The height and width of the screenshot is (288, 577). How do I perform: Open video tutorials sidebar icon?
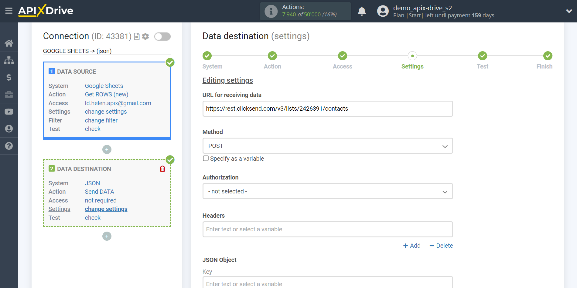pyautogui.click(x=9, y=112)
